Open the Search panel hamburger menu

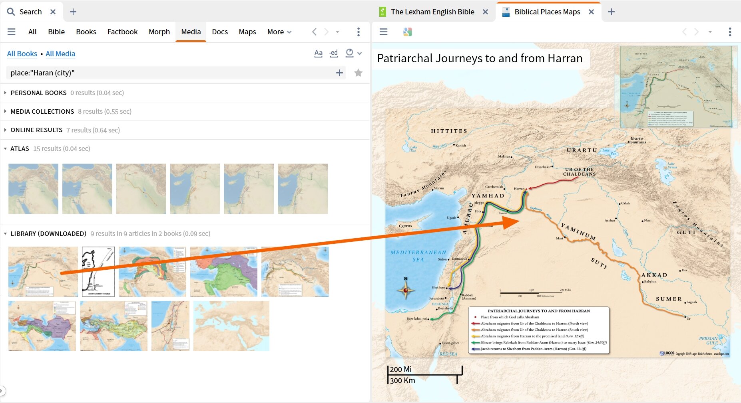click(x=12, y=32)
